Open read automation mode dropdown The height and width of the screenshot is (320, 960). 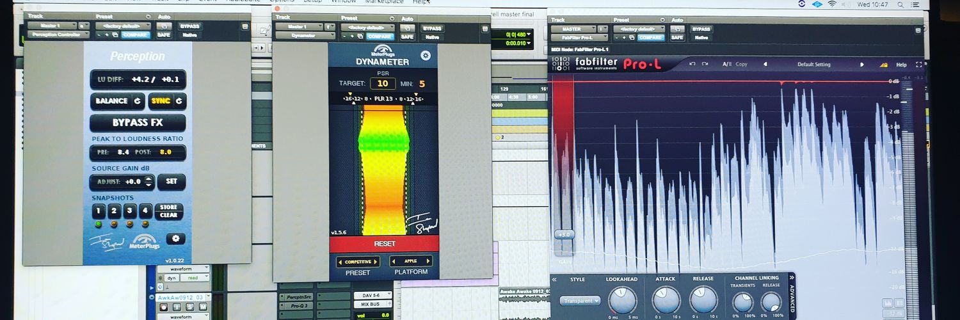click(196, 278)
